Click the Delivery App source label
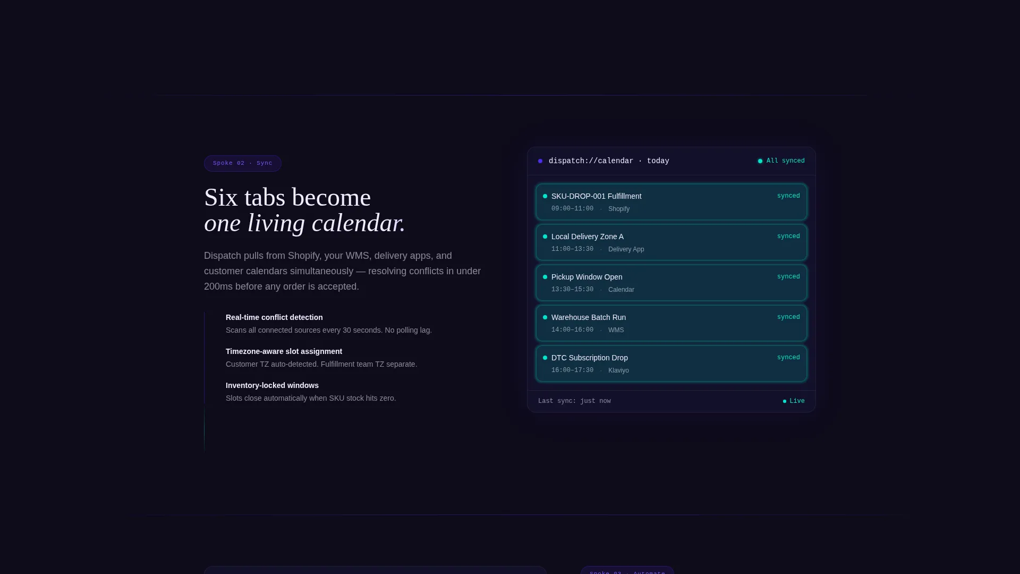Image resolution: width=1020 pixels, height=574 pixels. point(626,249)
